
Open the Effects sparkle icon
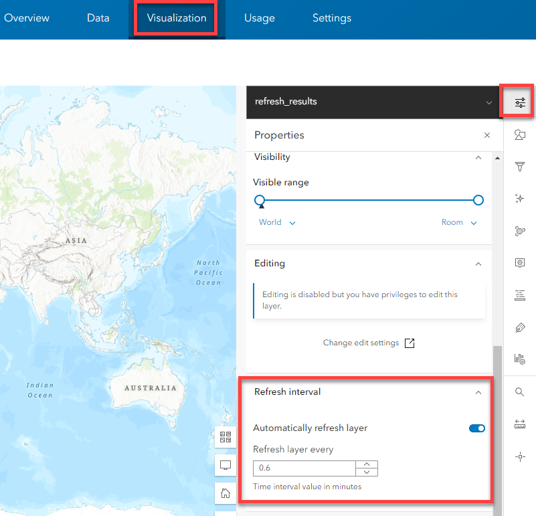520,199
